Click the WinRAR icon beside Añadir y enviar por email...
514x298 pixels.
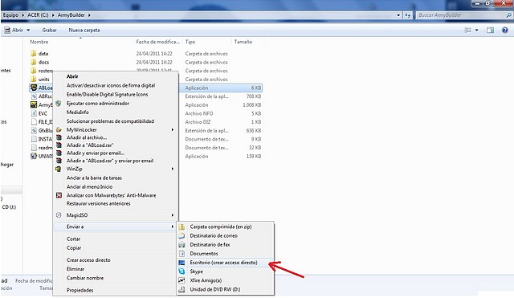point(59,153)
